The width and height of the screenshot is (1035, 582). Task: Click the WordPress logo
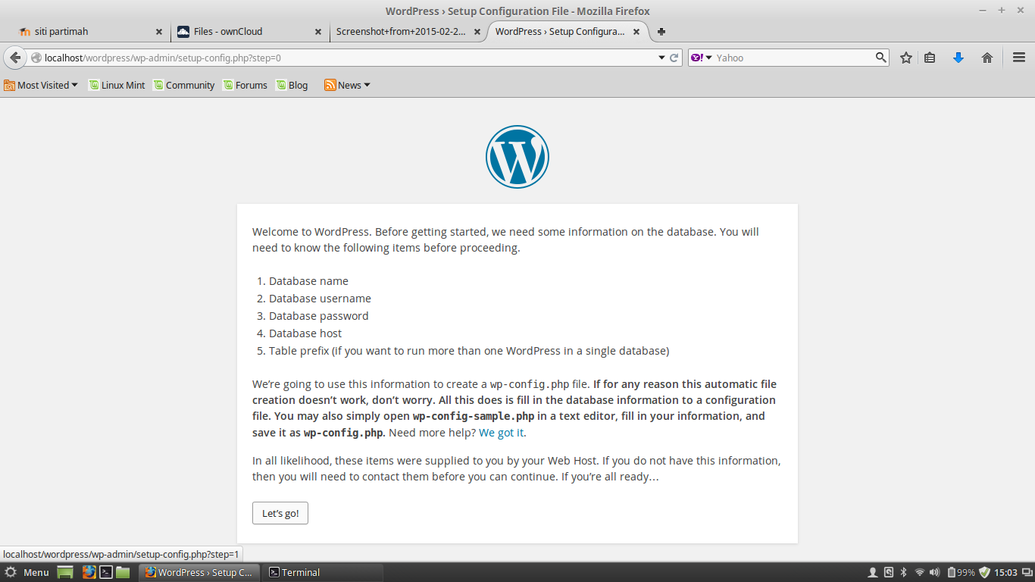[517, 157]
